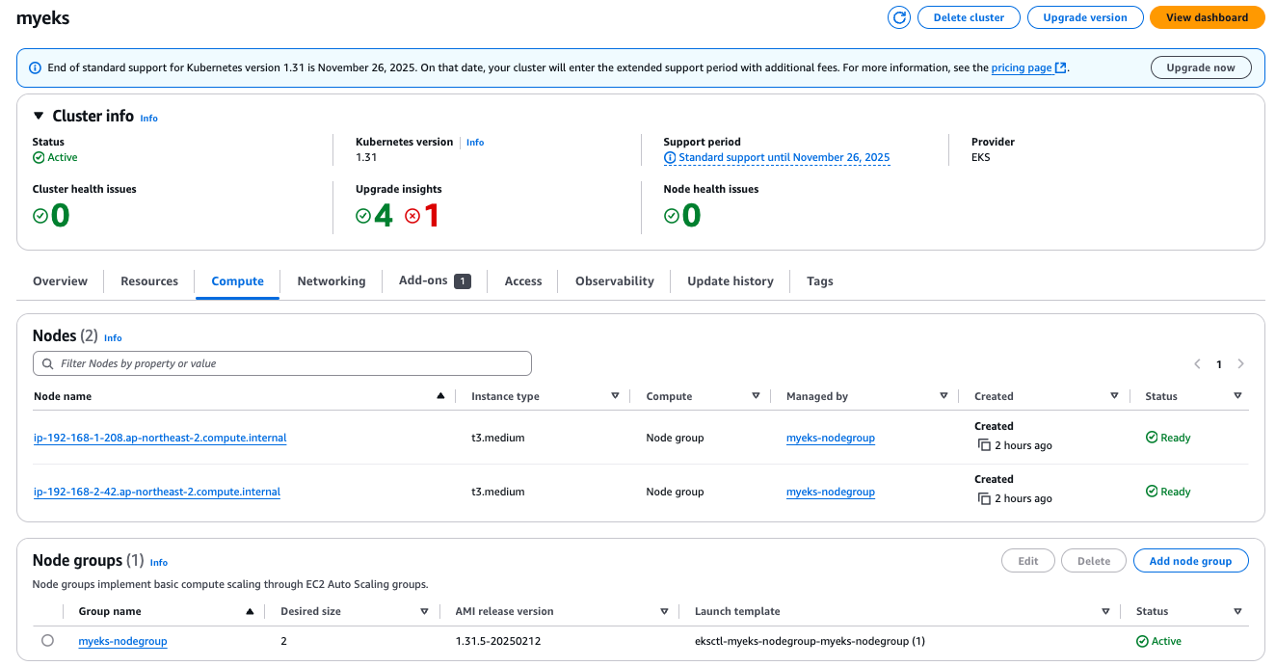Click the green passed icon in Upgrade insights
The image size is (1276, 666).
363,216
